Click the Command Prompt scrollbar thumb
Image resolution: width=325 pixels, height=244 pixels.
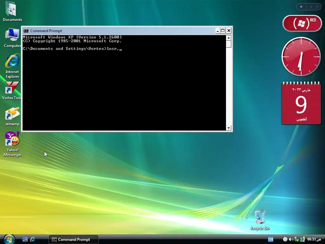(229, 44)
